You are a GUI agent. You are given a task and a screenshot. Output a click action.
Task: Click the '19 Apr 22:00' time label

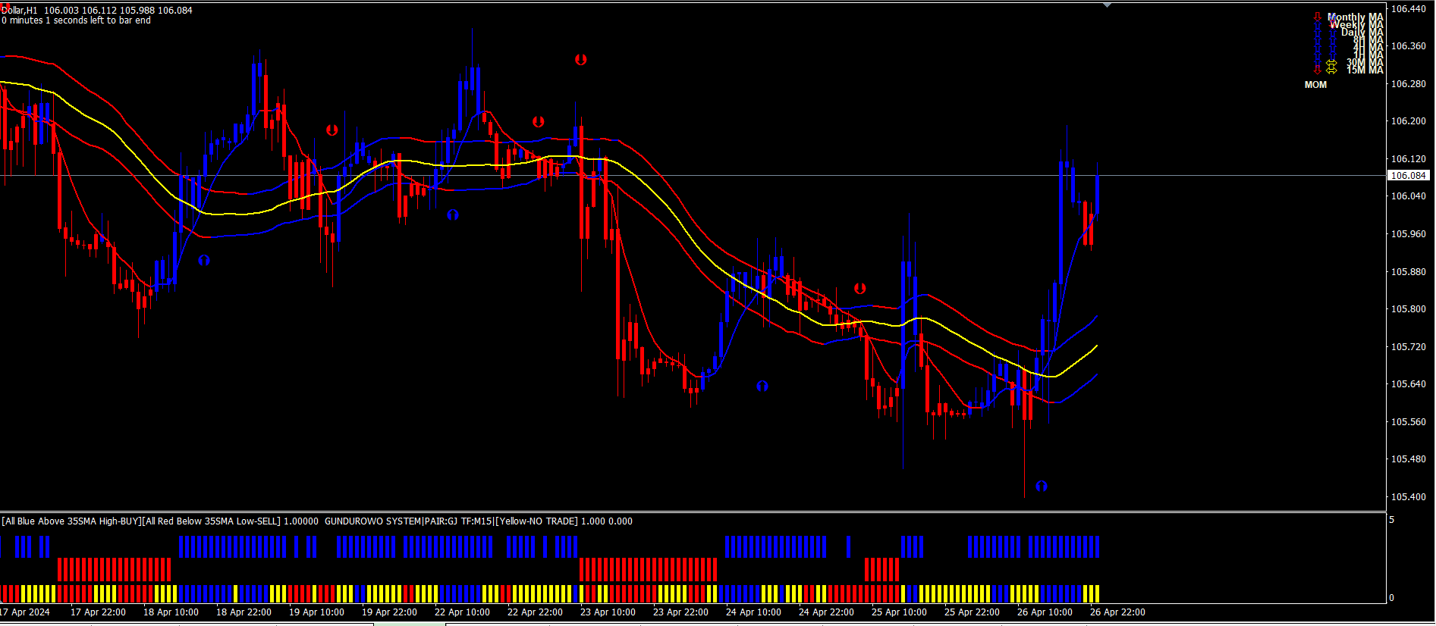tap(389, 612)
